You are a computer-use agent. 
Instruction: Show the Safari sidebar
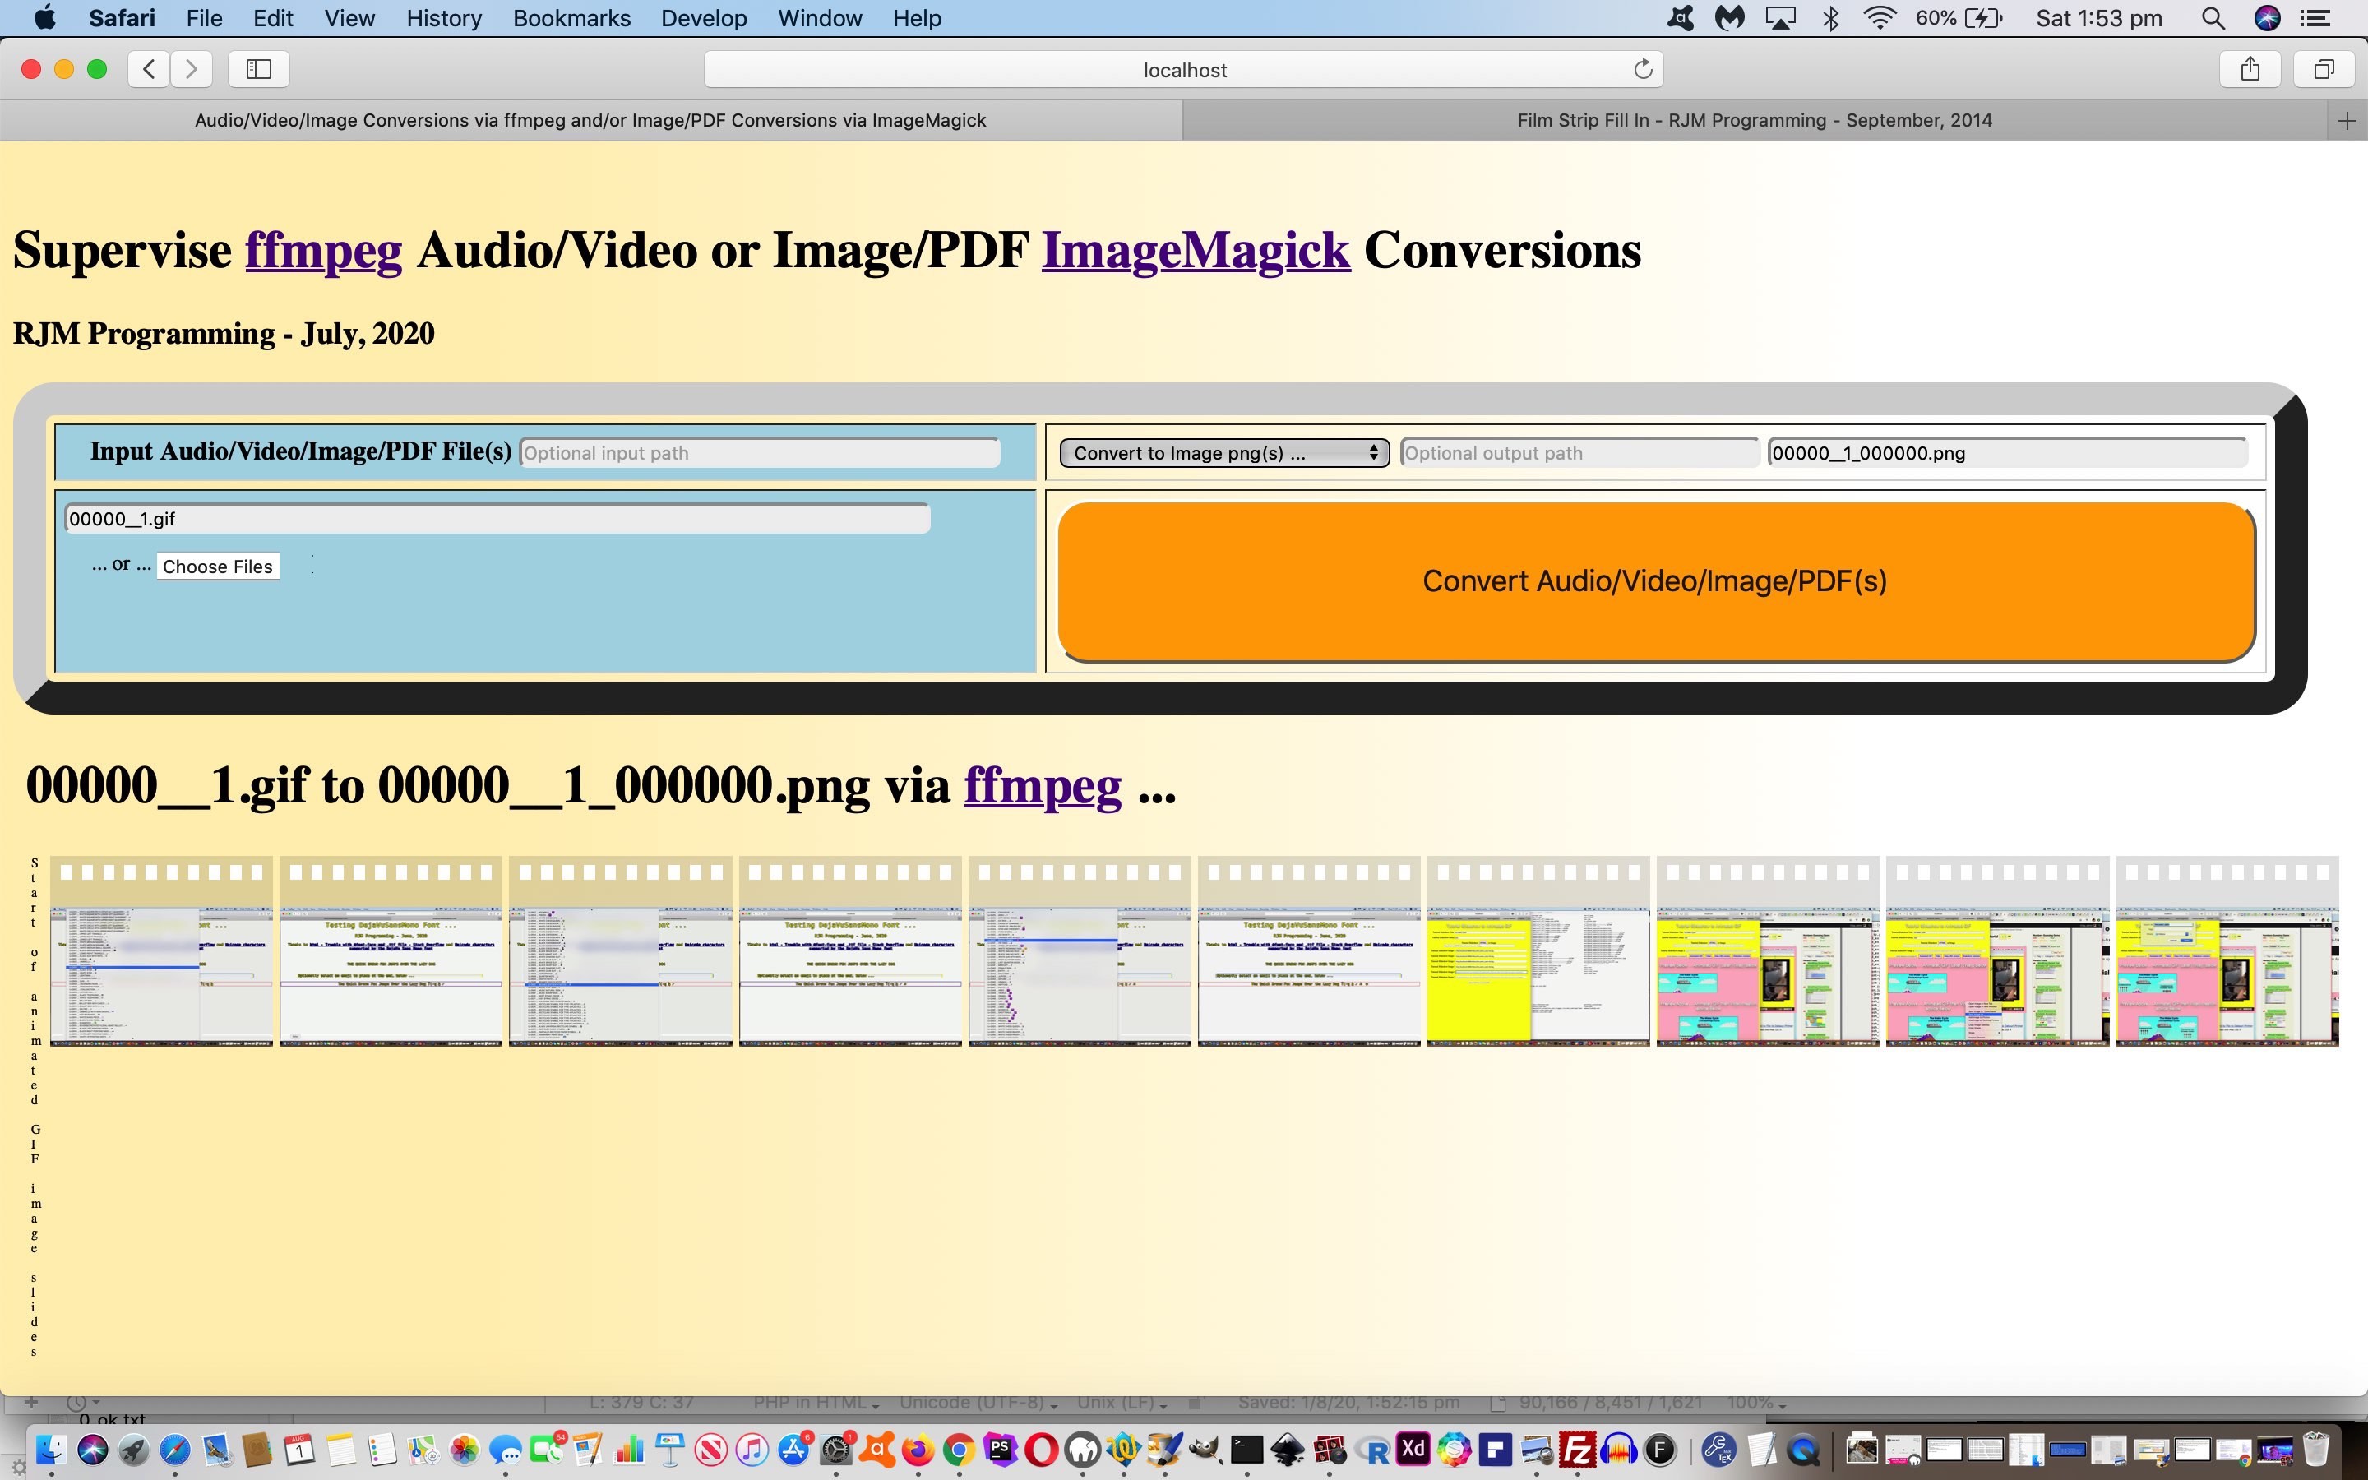pyautogui.click(x=258, y=68)
